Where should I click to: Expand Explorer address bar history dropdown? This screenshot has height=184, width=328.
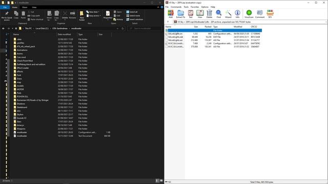click(x=117, y=29)
